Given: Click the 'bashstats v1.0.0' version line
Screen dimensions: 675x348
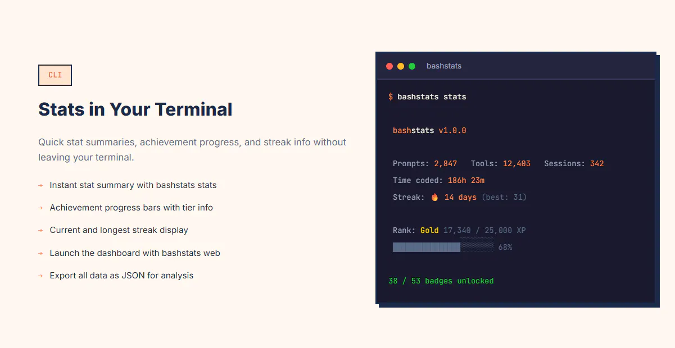Looking at the screenshot, I should click(x=429, y=130).
